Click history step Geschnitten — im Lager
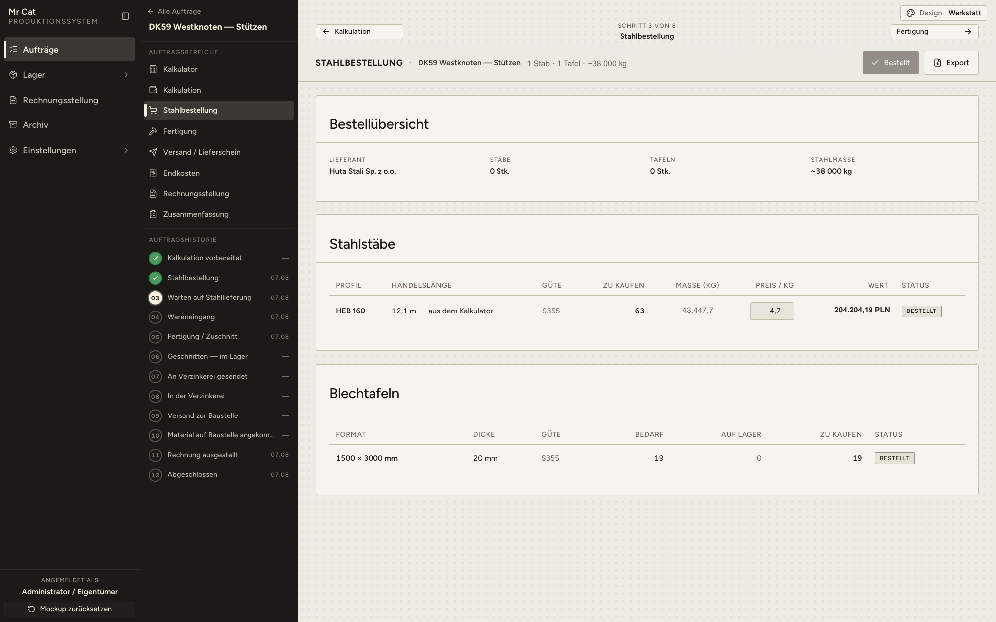Image resolution: width=996 pixels, height=622 pixels. tap(219, 356)
